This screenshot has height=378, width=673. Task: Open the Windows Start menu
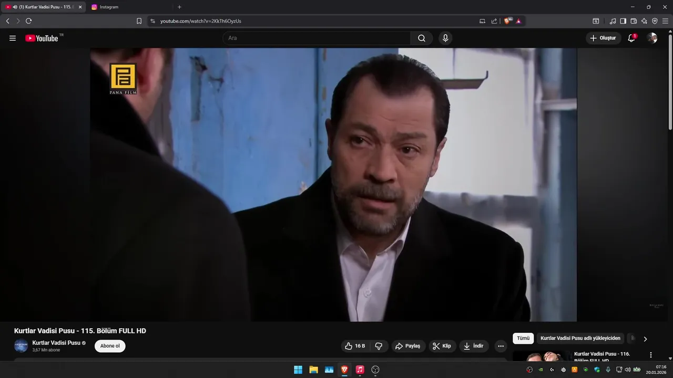point(298,370)
